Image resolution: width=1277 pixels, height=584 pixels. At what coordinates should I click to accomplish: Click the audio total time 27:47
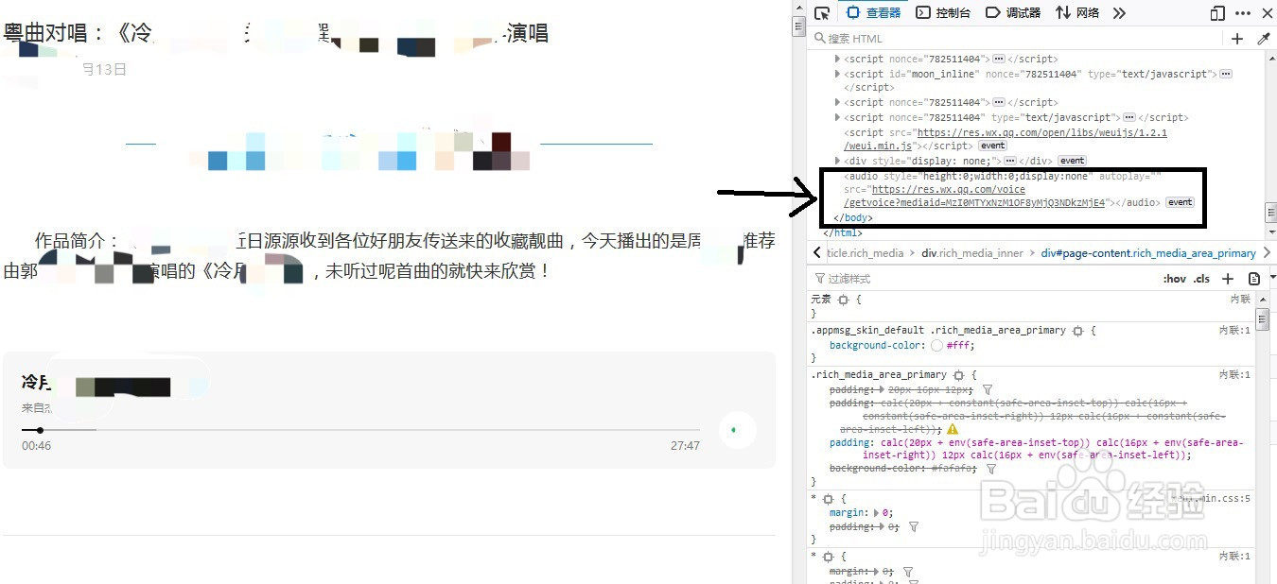click(685, 446)
